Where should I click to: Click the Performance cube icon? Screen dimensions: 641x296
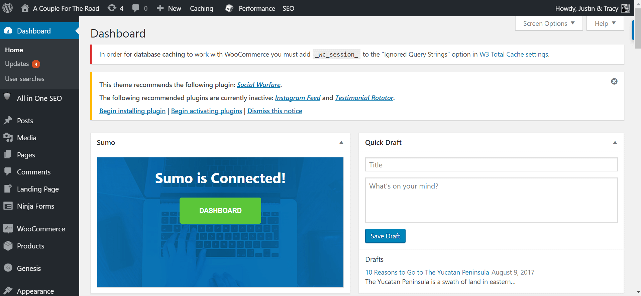[x=229, y=8]
